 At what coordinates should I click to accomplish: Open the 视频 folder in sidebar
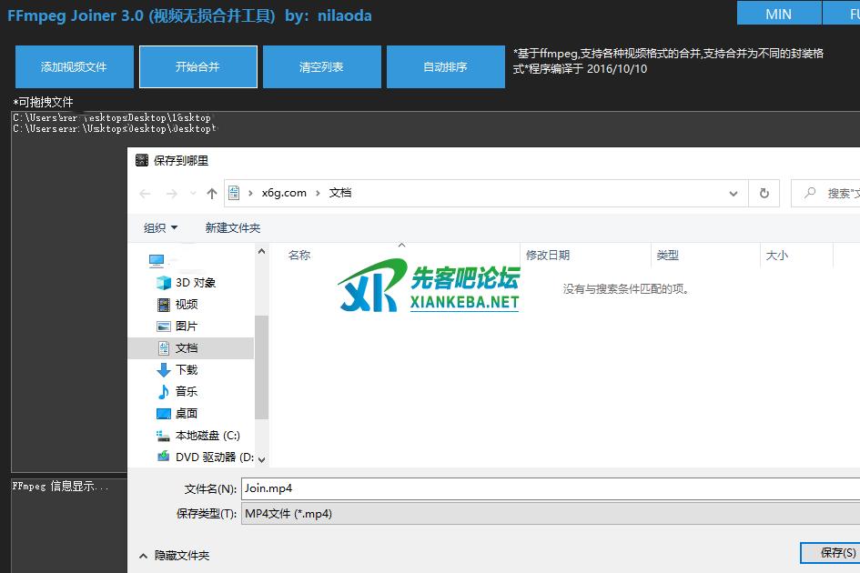(186, 305)
